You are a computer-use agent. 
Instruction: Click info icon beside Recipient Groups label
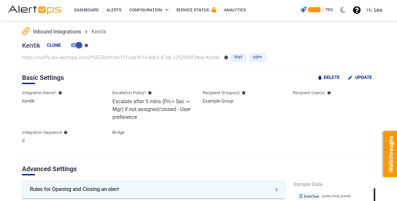click(x=244, y=93)
